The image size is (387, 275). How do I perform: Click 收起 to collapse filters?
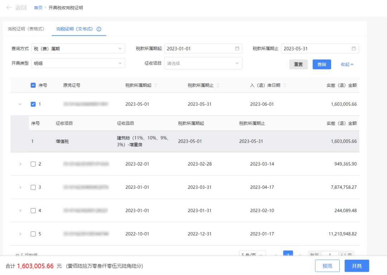coord(347,64)
